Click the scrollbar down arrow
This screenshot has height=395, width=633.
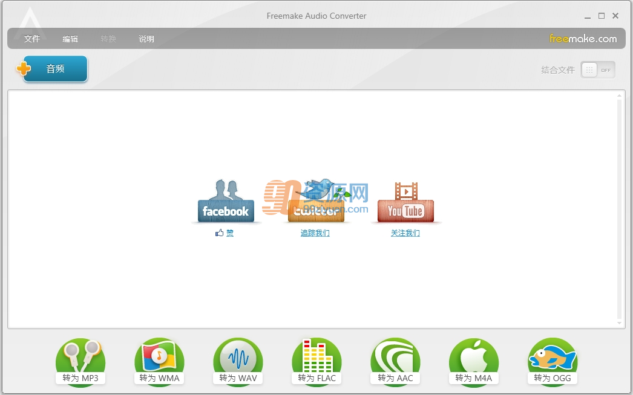[x=619, y=323]
